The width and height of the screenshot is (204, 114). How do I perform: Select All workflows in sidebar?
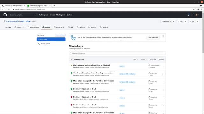[51, 39]
